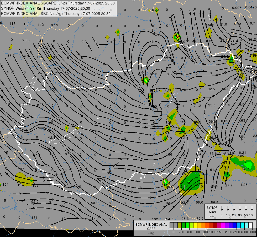Click the map value 63.6

213,154
